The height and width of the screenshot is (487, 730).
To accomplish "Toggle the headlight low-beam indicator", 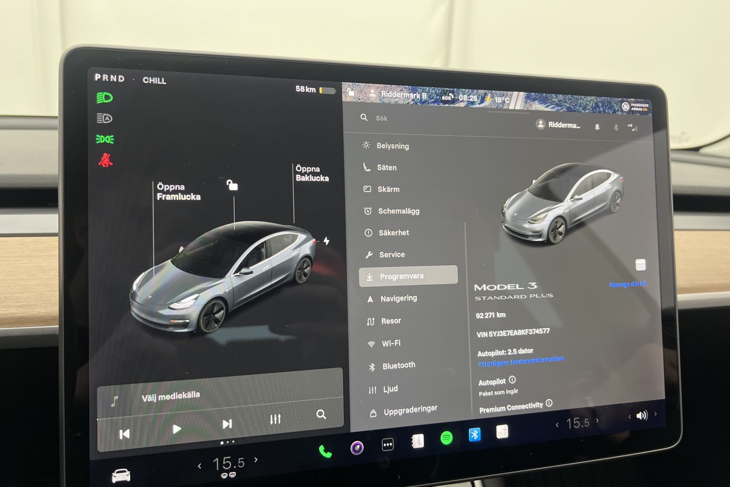I will (x=104, y=98).
